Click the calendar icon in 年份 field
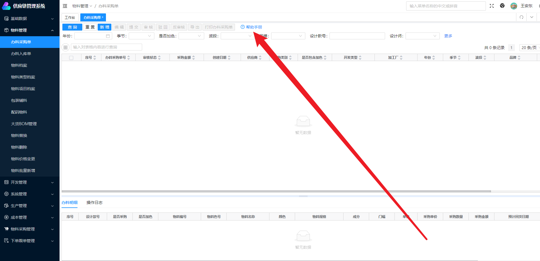This screenshot has width=540, height=261. (x=108, y=36)
